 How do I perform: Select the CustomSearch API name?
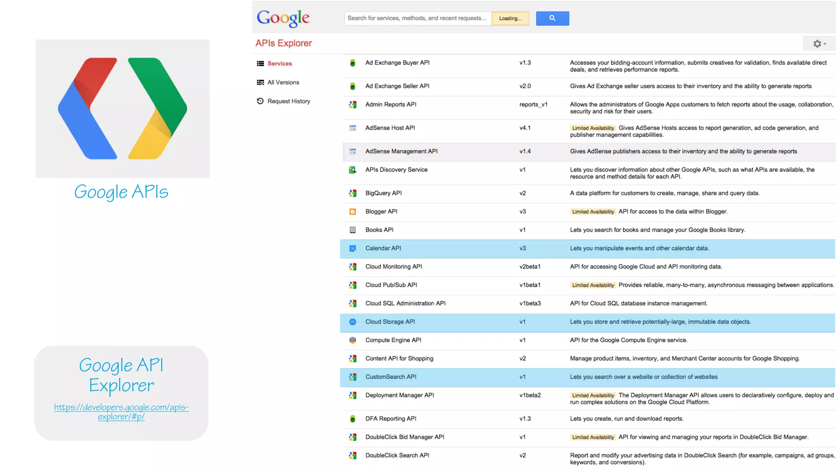point(391,377)
